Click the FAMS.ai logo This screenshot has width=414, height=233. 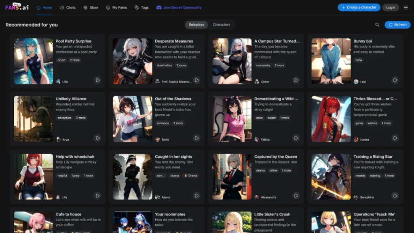17,7
